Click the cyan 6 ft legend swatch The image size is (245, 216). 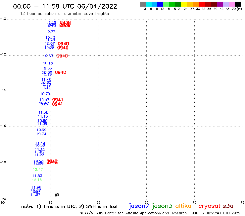[x=149, y=4]
